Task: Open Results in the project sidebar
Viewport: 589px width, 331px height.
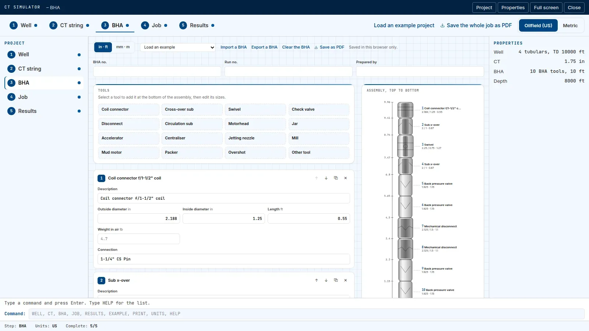Action: point(44,111)
